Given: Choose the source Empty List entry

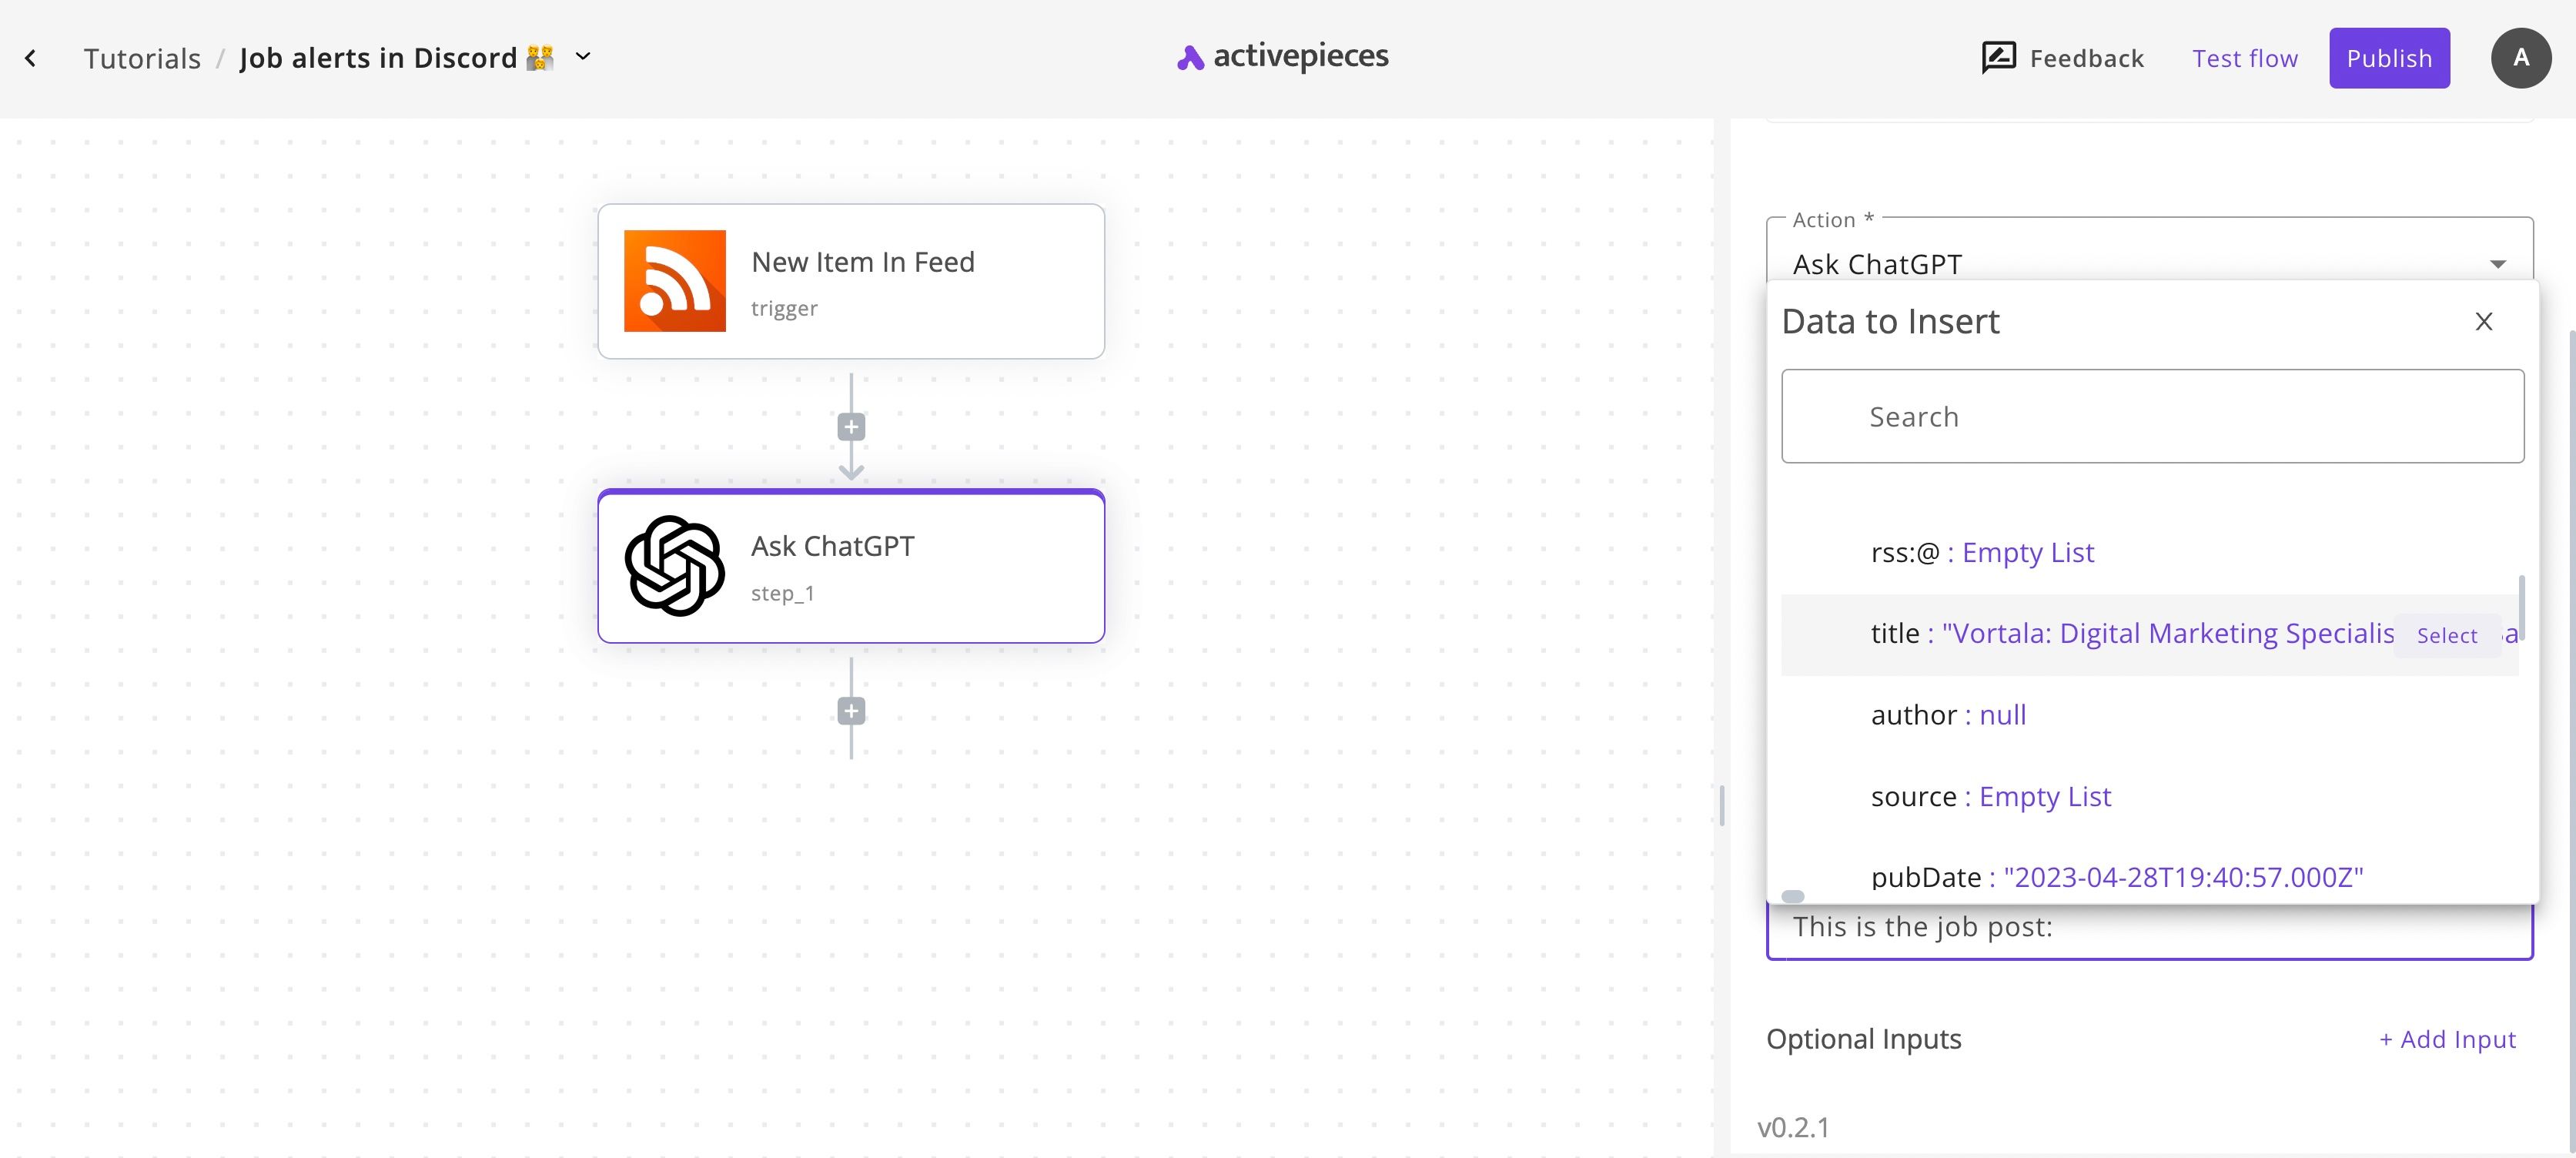Looking at the screenshot, I should (x=2150, y=797).
